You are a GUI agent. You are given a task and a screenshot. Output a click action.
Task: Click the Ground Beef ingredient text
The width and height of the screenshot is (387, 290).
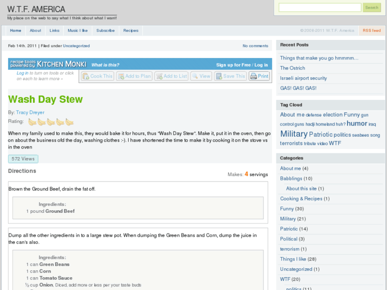(60, 211)
